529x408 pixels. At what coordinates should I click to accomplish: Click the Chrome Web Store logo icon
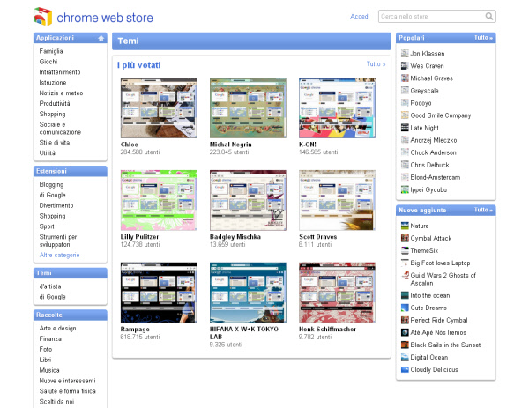[42, 17]
